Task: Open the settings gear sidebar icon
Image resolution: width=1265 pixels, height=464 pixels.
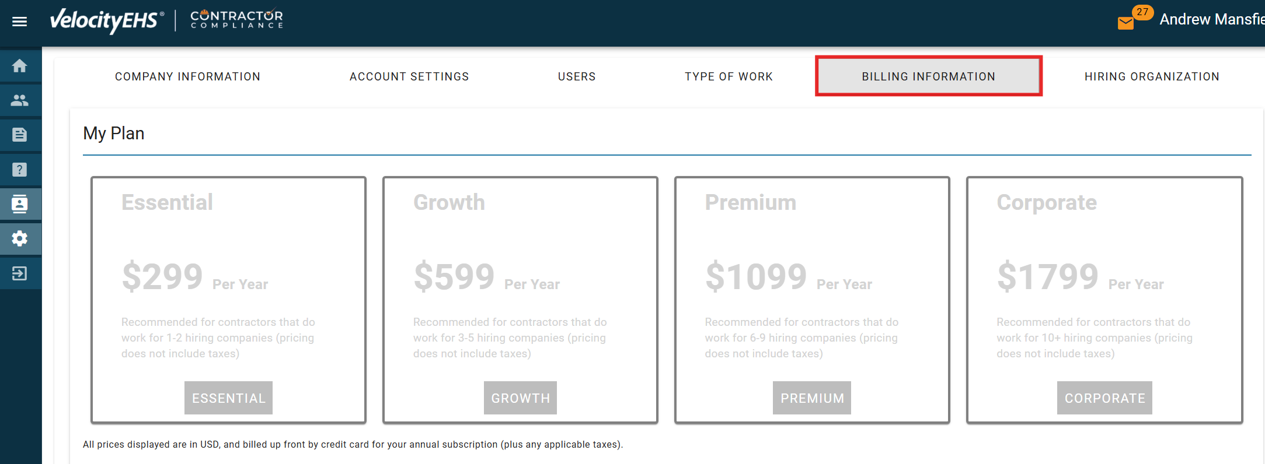Action: [20, 238]
